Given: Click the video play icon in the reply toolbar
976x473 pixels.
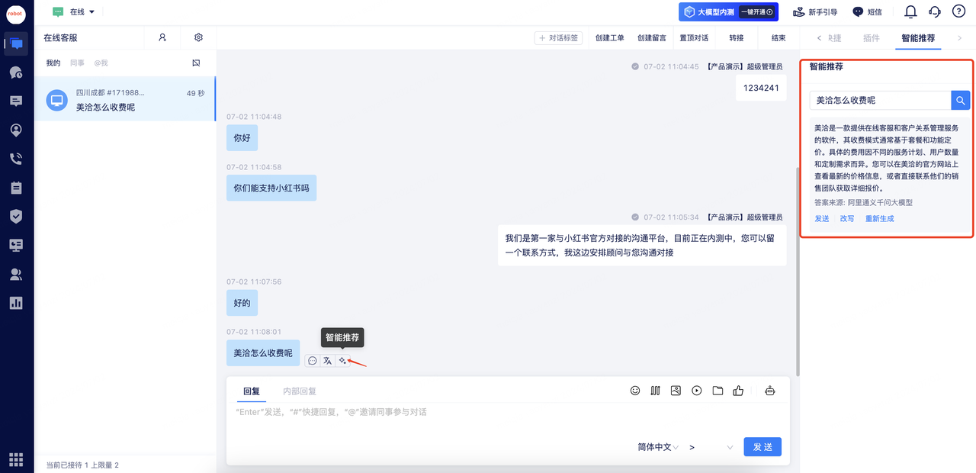Looking at the screenshot, I should 697,391.
